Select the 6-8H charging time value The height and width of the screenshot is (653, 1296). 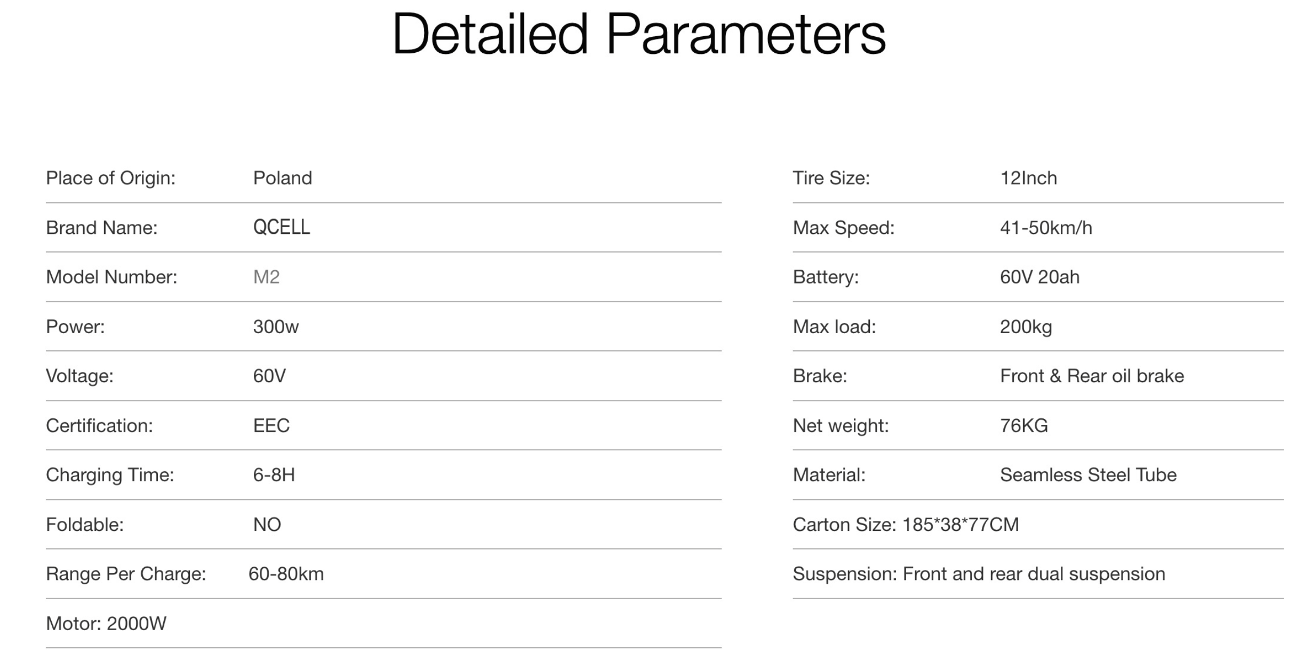274,475
